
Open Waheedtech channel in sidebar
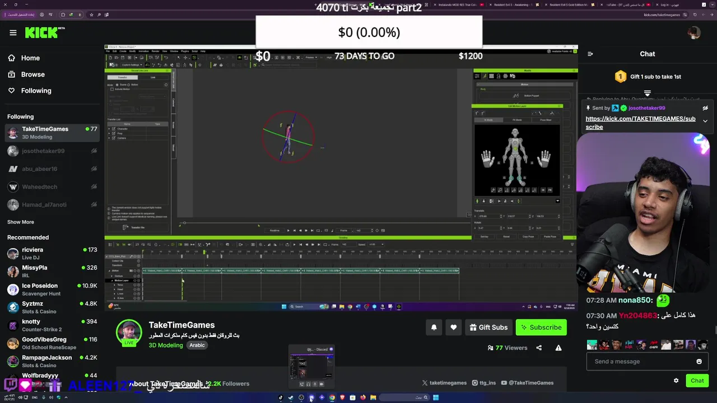click(x=52, y=187)
